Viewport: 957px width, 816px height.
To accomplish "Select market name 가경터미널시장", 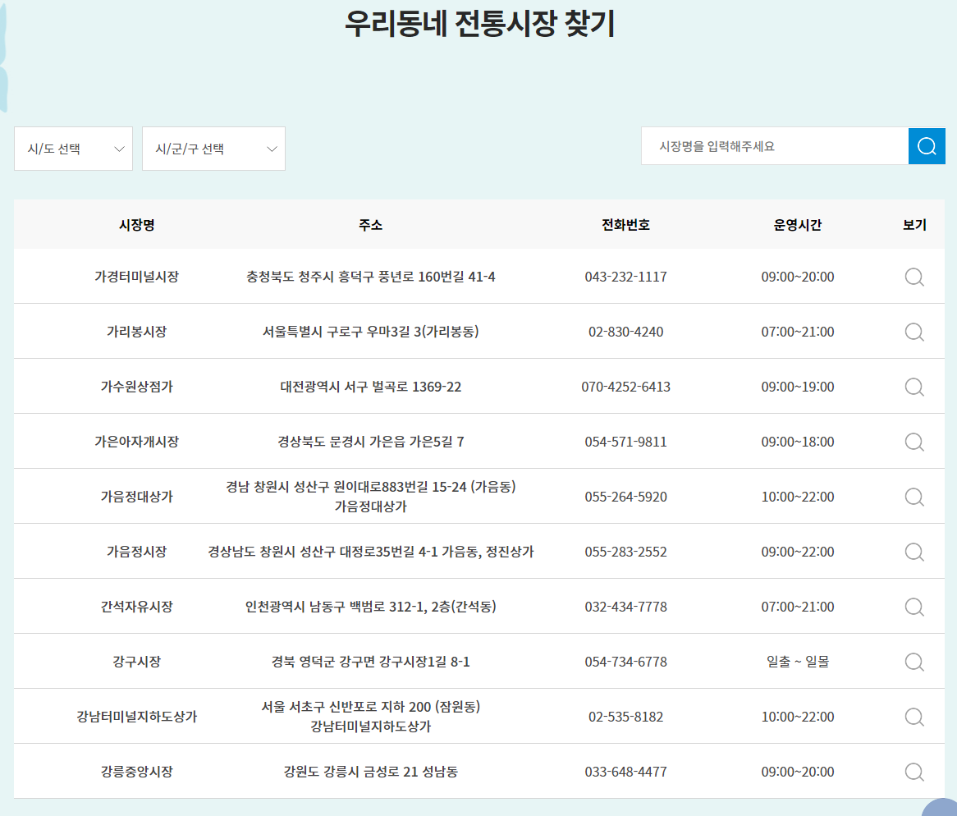I will (x=137, y=277).
